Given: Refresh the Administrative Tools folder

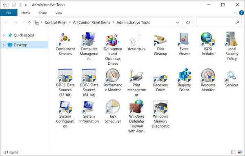Looking at the screenshot, I should coord(188,22).
